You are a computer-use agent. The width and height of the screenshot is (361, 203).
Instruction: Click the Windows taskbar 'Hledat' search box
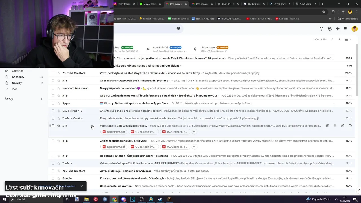36,199
